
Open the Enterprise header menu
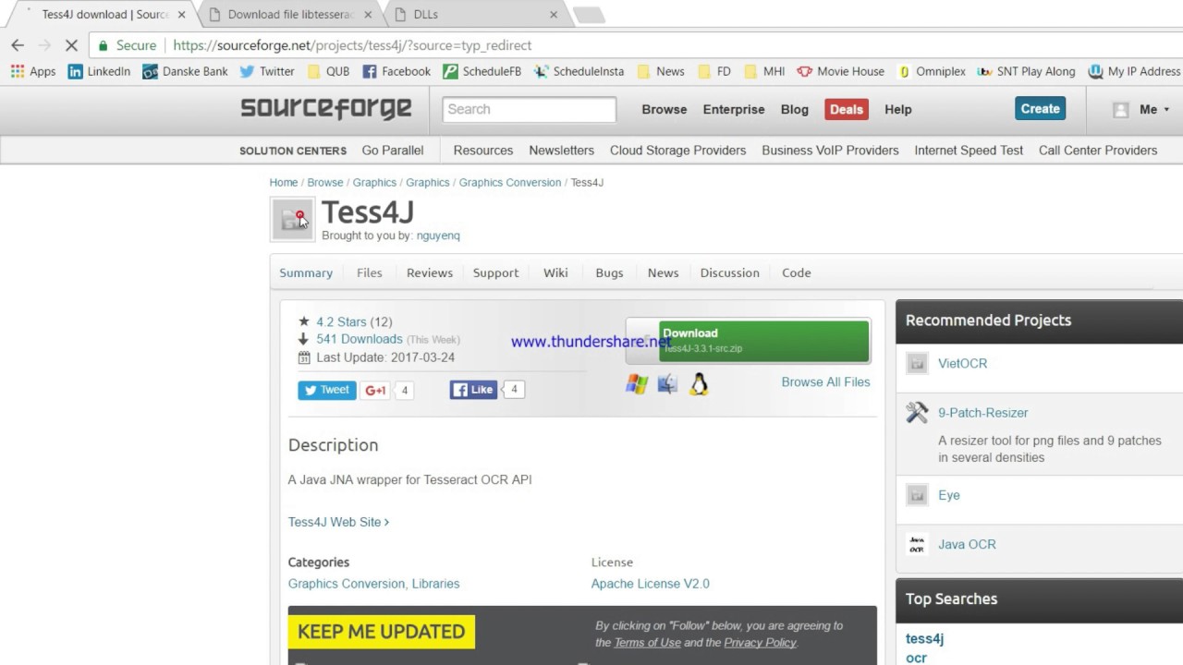(x=734, y=109)
